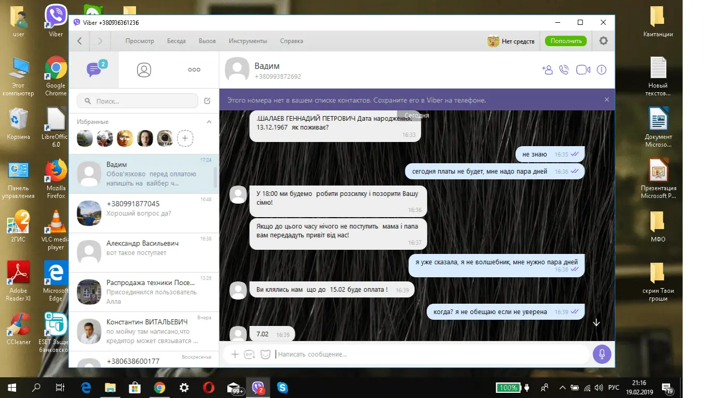Compose a new message icon
Screen dimensions: 706x398
208,101
